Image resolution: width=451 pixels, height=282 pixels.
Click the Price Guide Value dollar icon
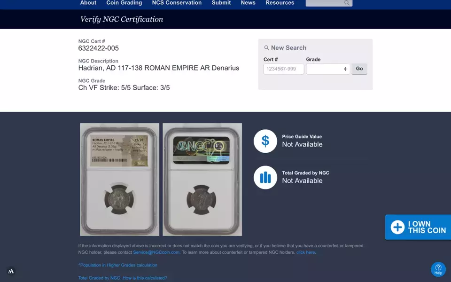(x=265, y=141)
